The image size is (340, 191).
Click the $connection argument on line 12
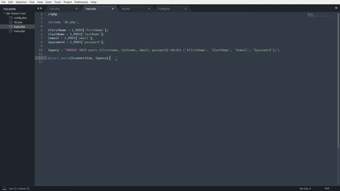(x=82, y=58)
